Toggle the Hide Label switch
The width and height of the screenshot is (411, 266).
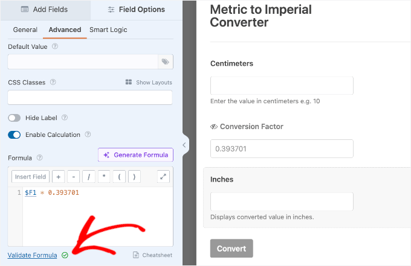(x=15, y=118)
